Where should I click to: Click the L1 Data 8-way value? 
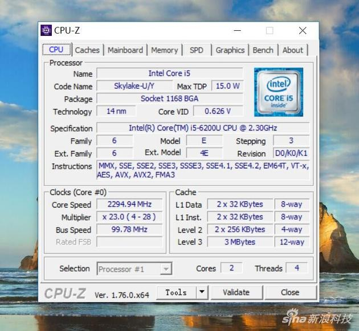(292, 204)
